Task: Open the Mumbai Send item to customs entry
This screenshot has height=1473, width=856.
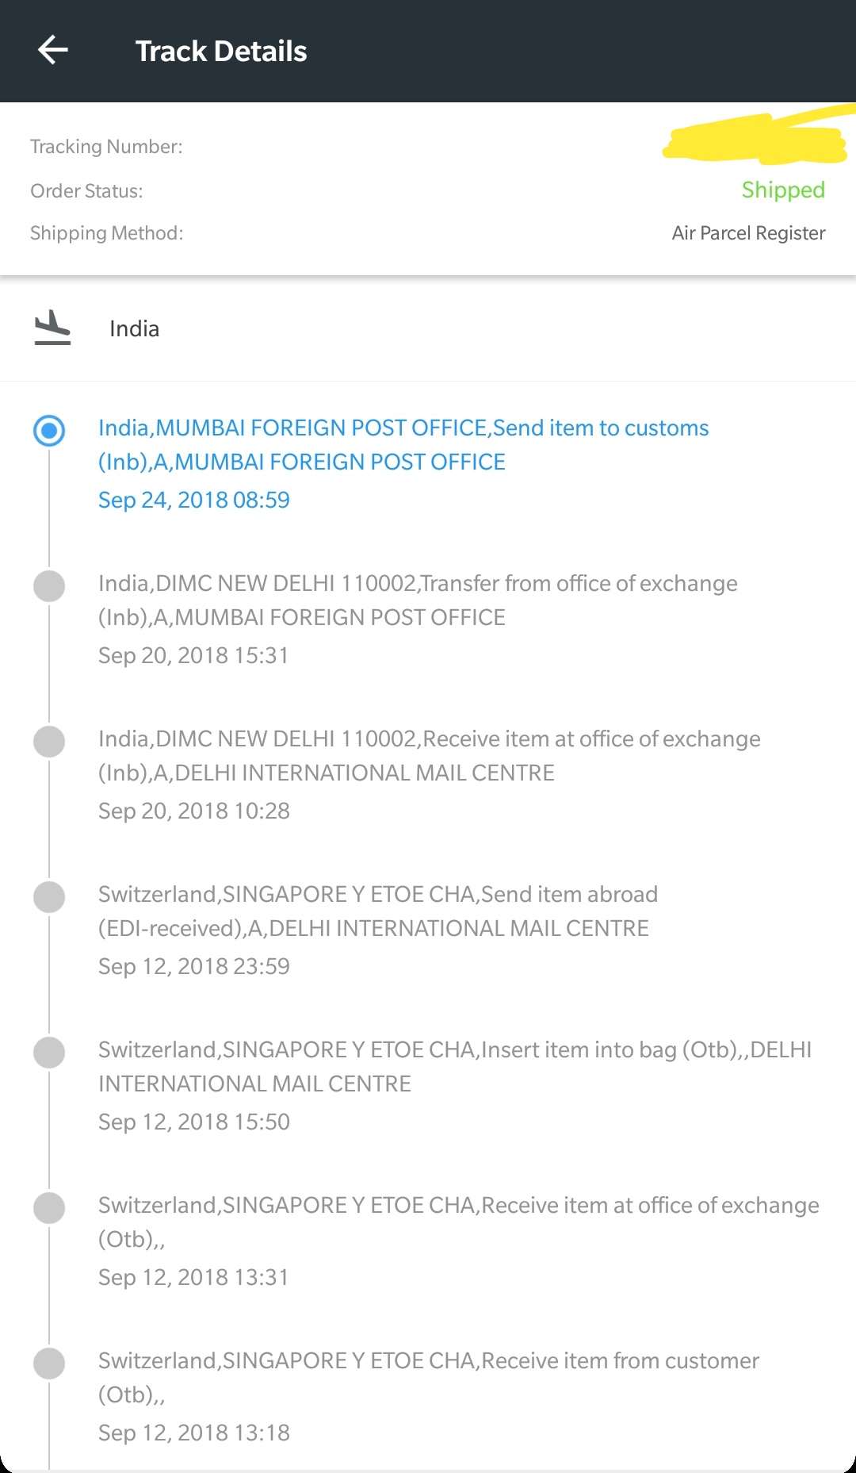Action: 403,444
